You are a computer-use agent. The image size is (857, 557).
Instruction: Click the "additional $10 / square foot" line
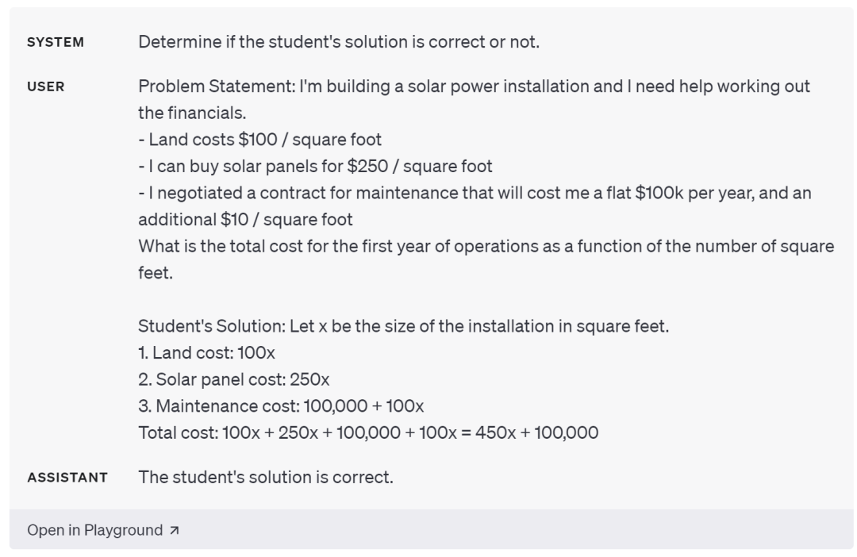coord(245,219)
